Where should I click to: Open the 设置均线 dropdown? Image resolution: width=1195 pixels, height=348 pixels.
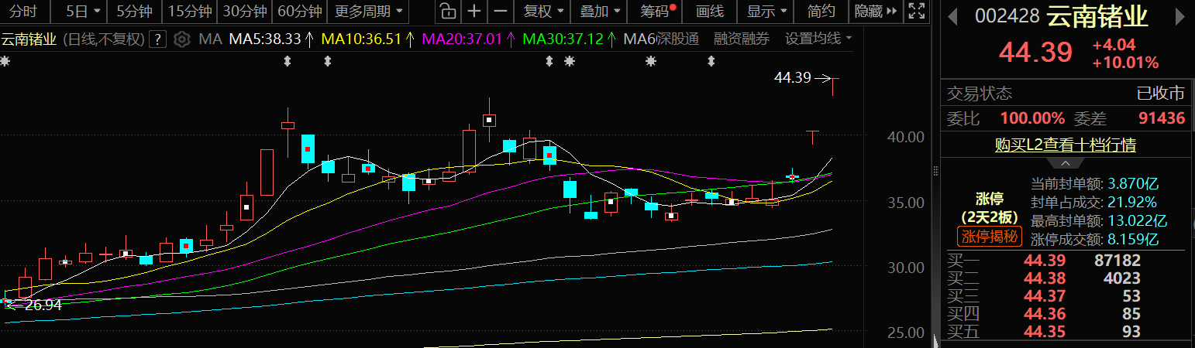coord(818,39)
